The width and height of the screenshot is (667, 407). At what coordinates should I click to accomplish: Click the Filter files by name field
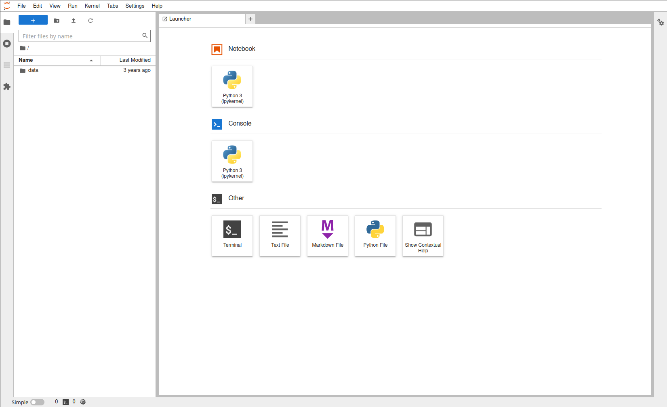point(81,36)
